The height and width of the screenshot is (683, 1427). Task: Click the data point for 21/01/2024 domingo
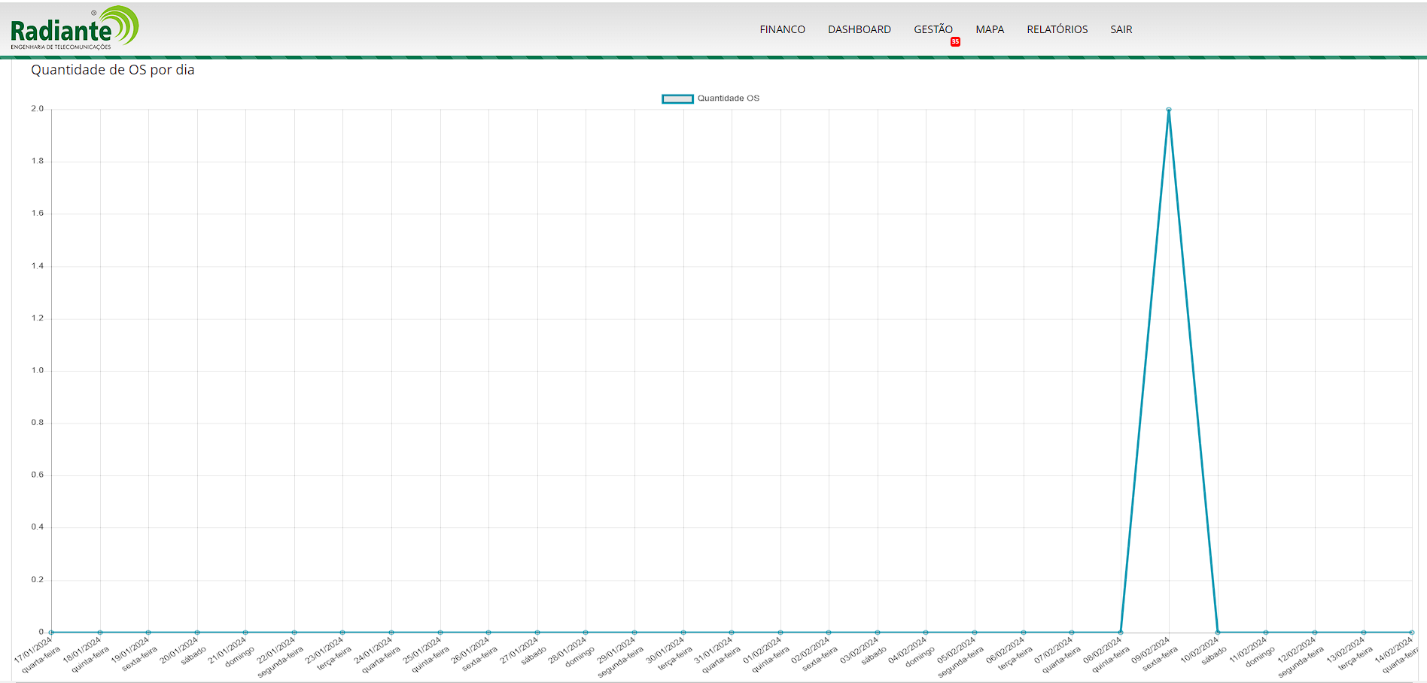click(x=245, y=632)
